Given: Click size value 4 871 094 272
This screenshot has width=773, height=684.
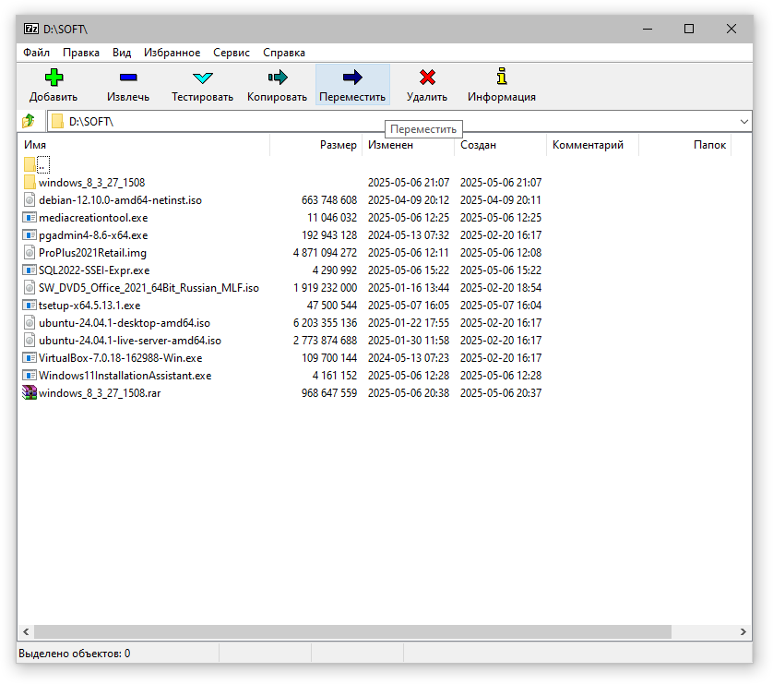Looking at the screenshot, I should coord(325,253).
